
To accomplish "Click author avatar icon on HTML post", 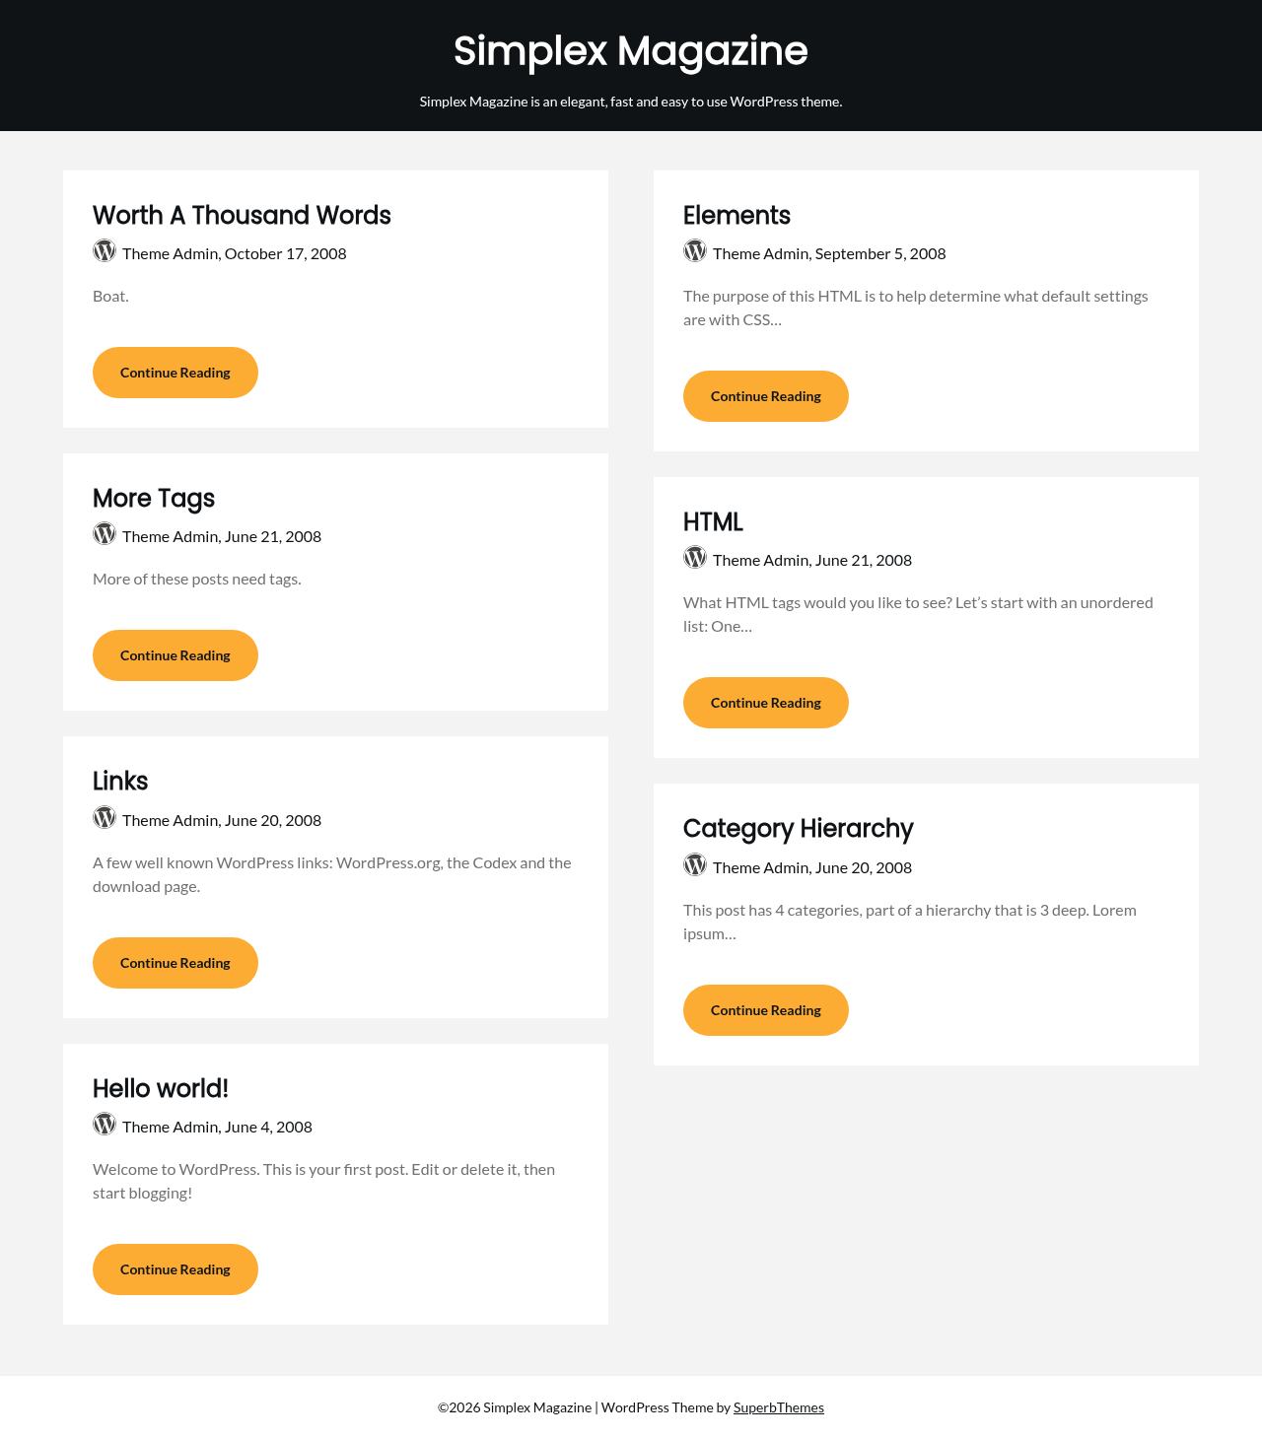I will click(x=695, y=558).
